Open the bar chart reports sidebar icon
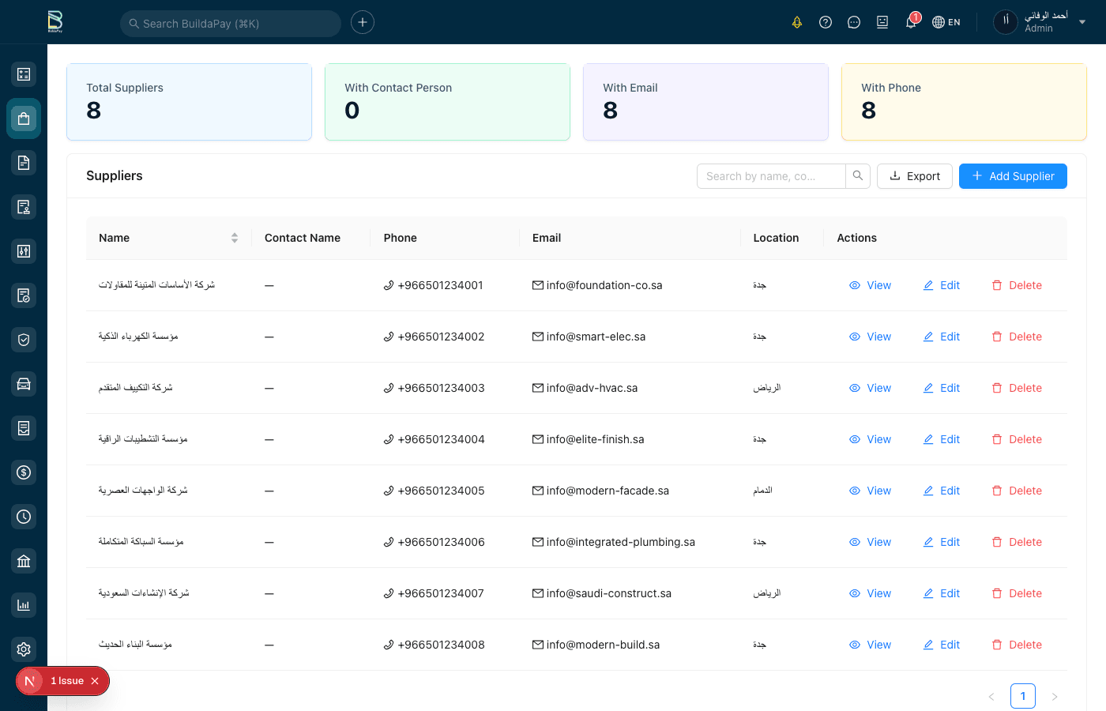1106x711 pixels. point(24,605)
